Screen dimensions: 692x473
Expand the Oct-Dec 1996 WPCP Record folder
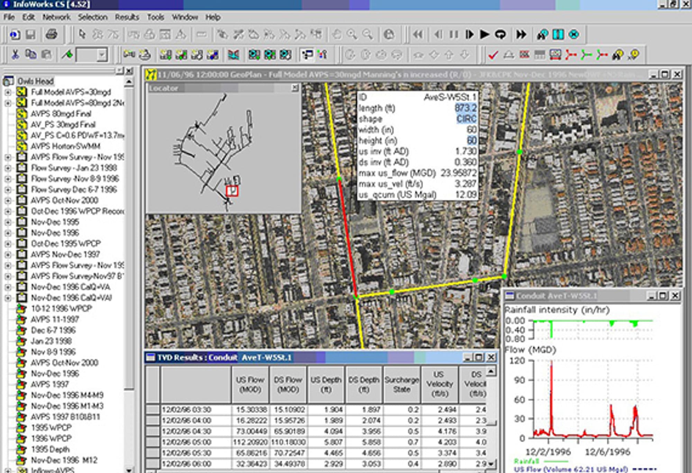8,211
